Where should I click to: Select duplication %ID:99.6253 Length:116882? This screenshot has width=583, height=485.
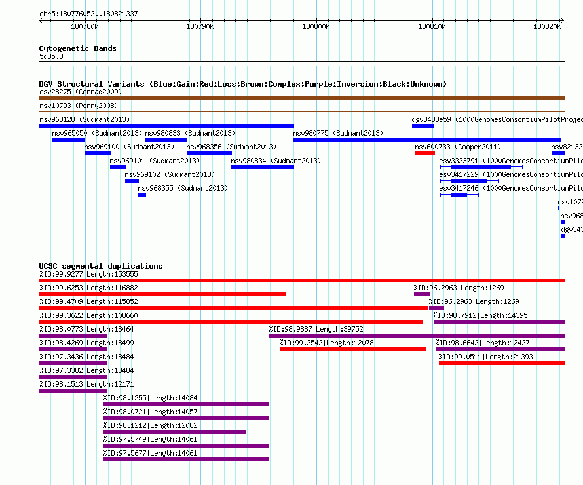tap(162, 294)
